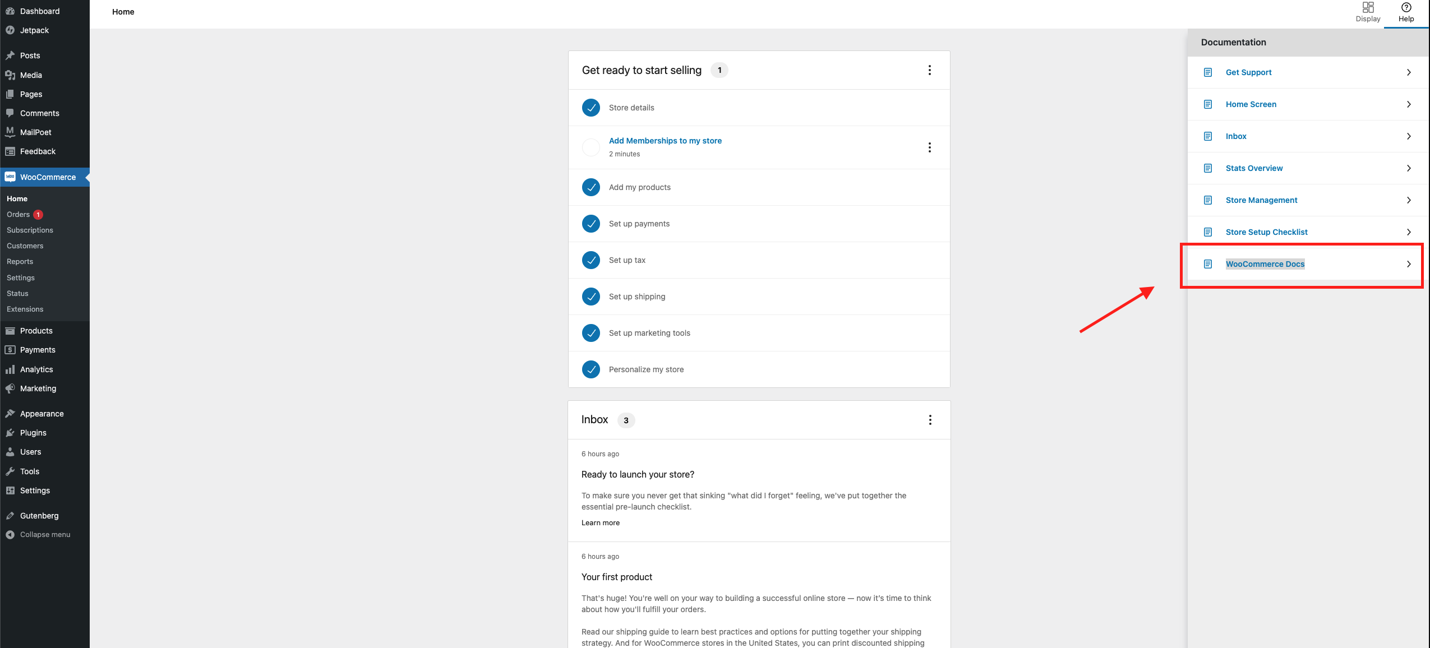The height and width of the screenshot is (648, 1430).
Task: Click document icon beside Stats Overview
Action: pos(1208,168)
